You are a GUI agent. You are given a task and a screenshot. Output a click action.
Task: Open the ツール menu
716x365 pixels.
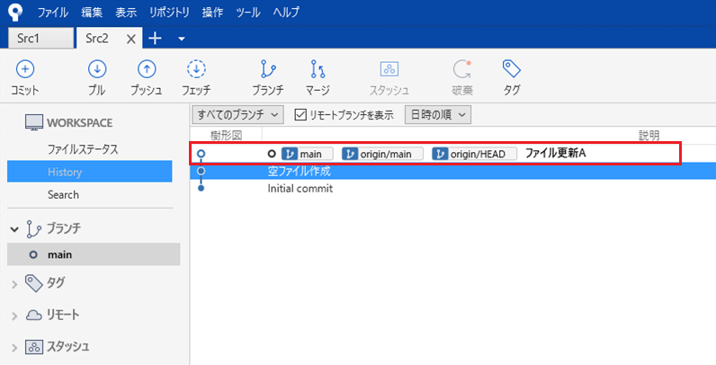pos(248,13)
